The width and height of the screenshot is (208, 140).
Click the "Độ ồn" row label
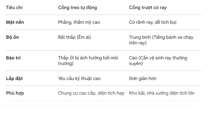tap(13, 37)
